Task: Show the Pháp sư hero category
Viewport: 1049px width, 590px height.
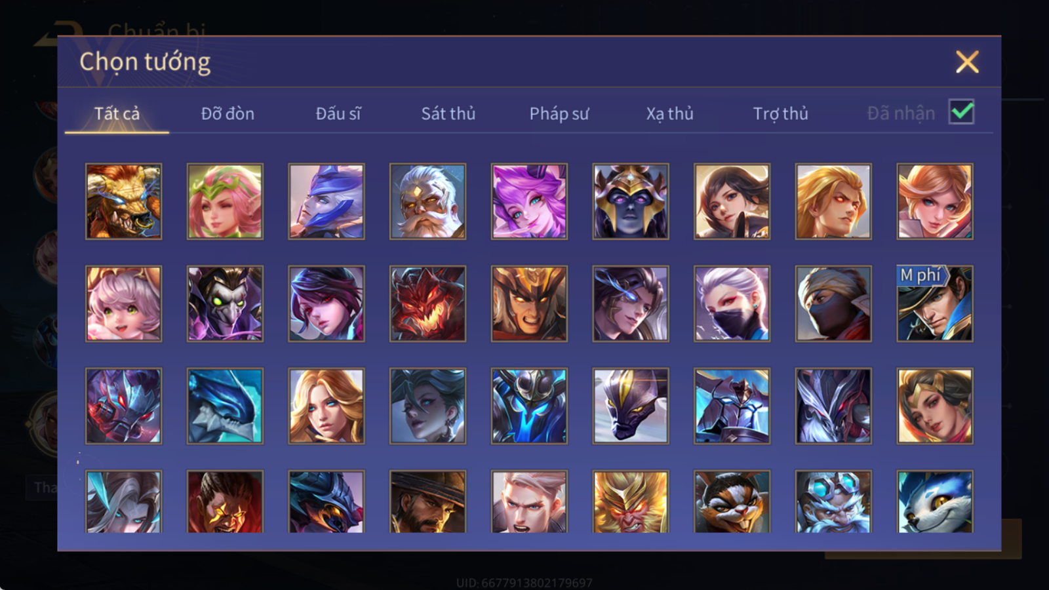Action: [559, 113]
